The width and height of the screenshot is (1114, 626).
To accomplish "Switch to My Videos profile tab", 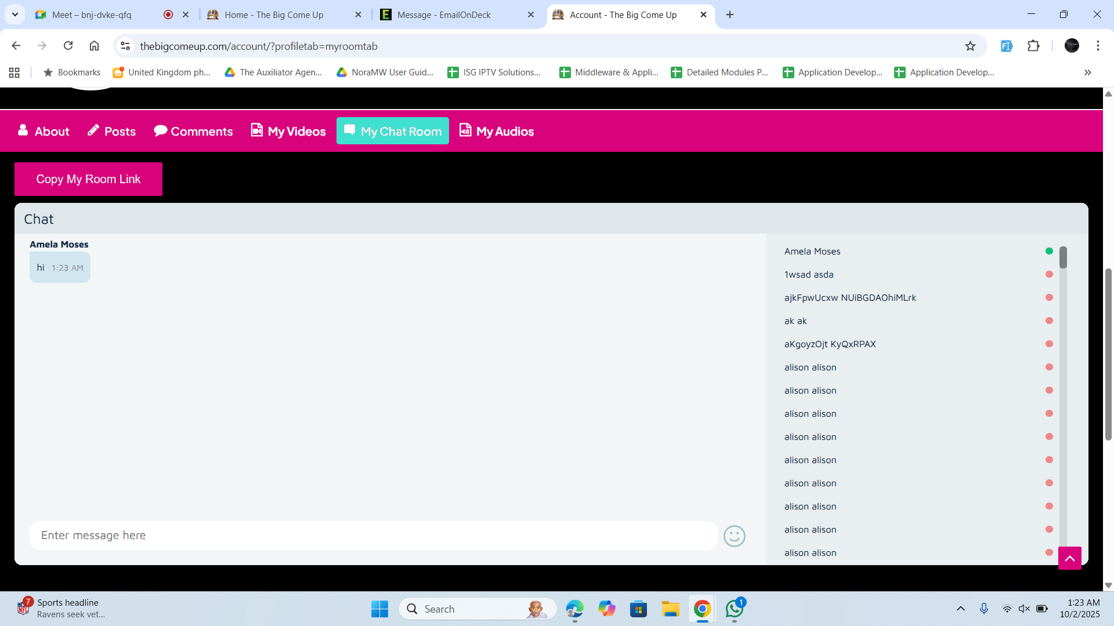I will tap(288, 132).
